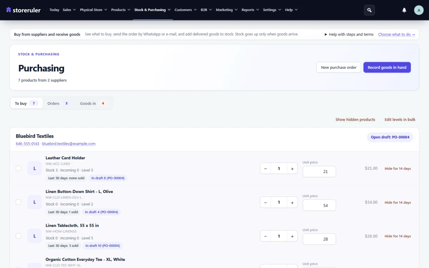The height and width of the screenshot is (268, 429).
Task: Select the Linen Button-Down Shirt checkbox
Action: tap(19, 202)
